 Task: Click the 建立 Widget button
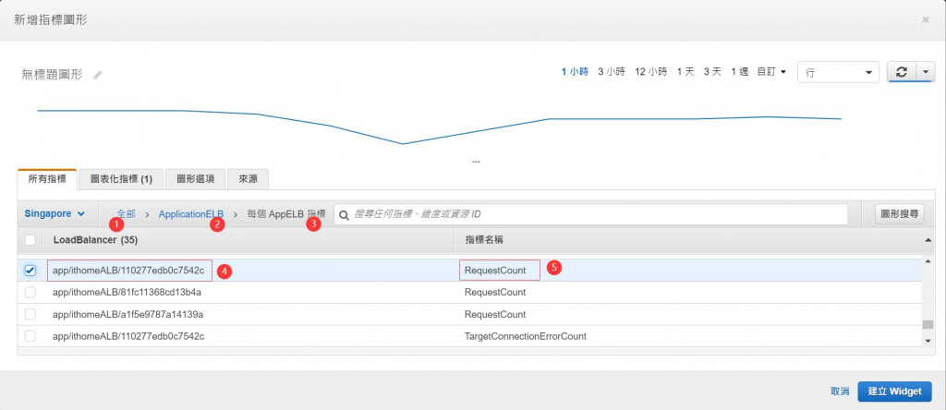tap(894, 392)
